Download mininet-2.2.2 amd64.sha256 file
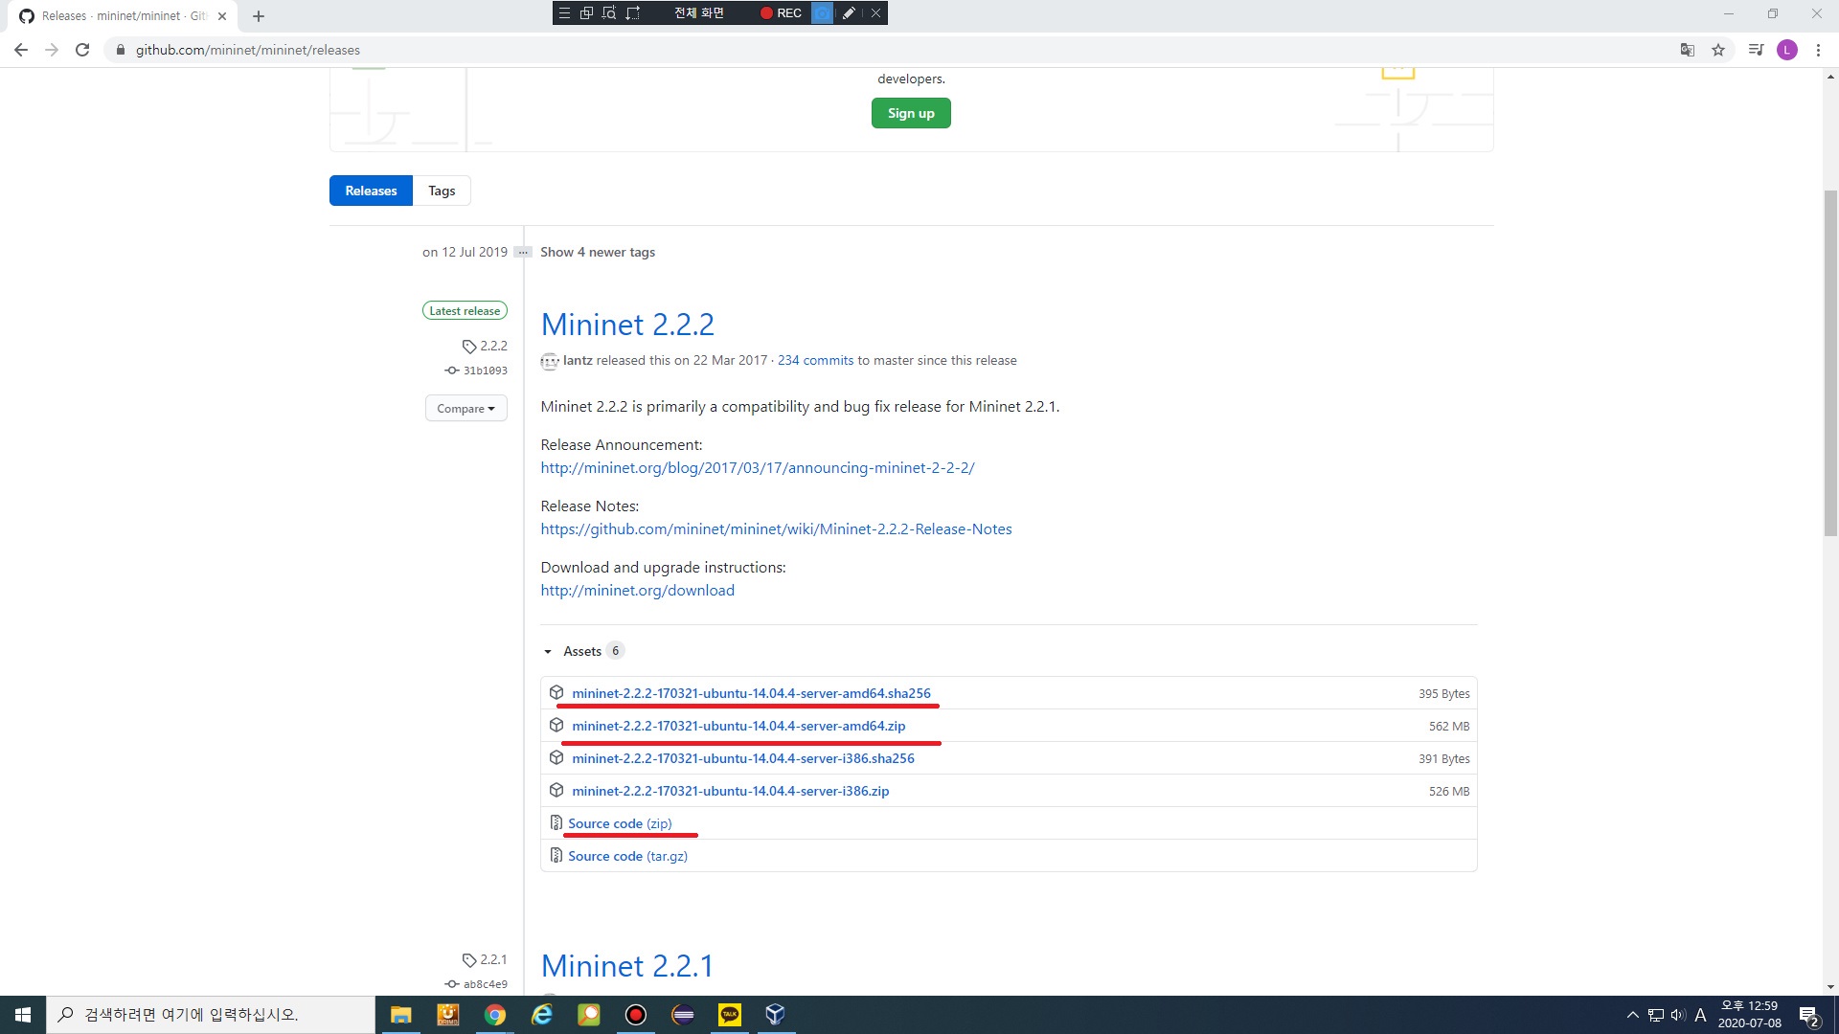This screenshot has width=1839, height=1034. tap(751, 693)
